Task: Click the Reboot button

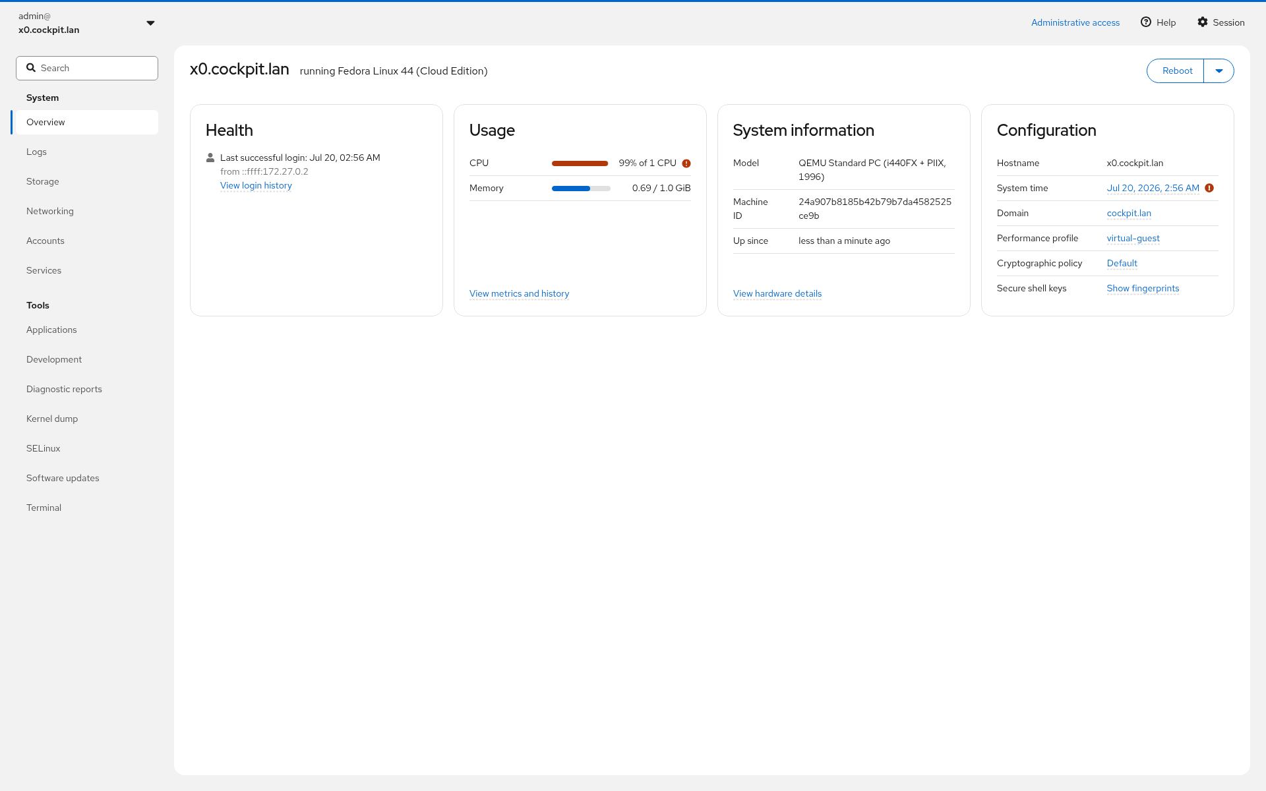Action: tap(1176, 71)
